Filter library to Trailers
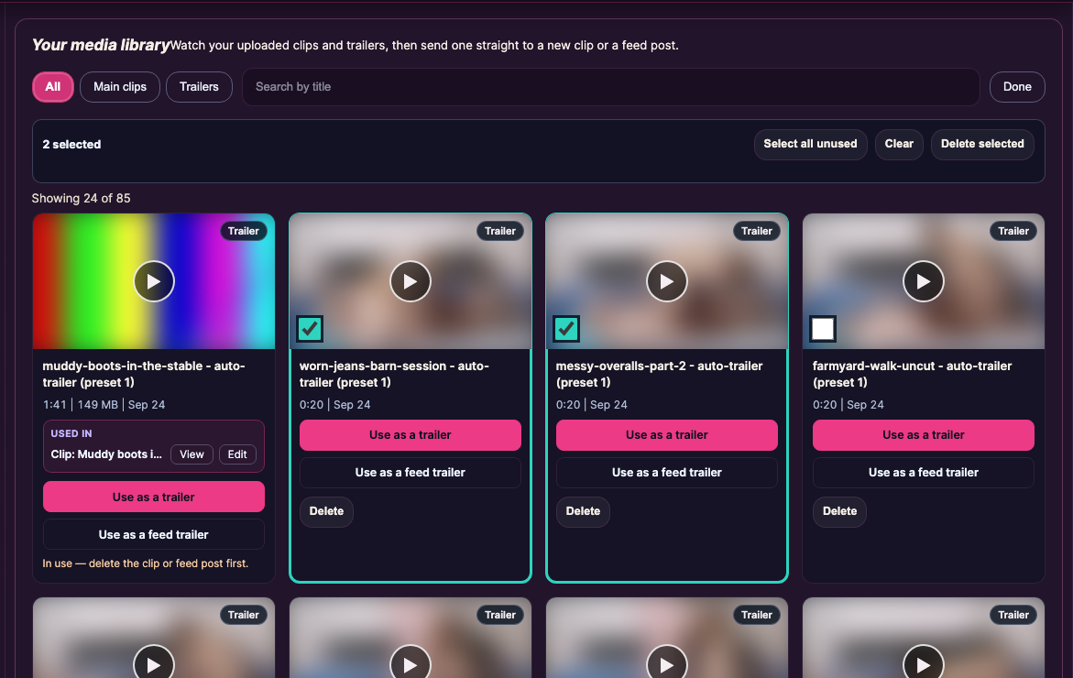1073x678 pixels. coord(199,87)
